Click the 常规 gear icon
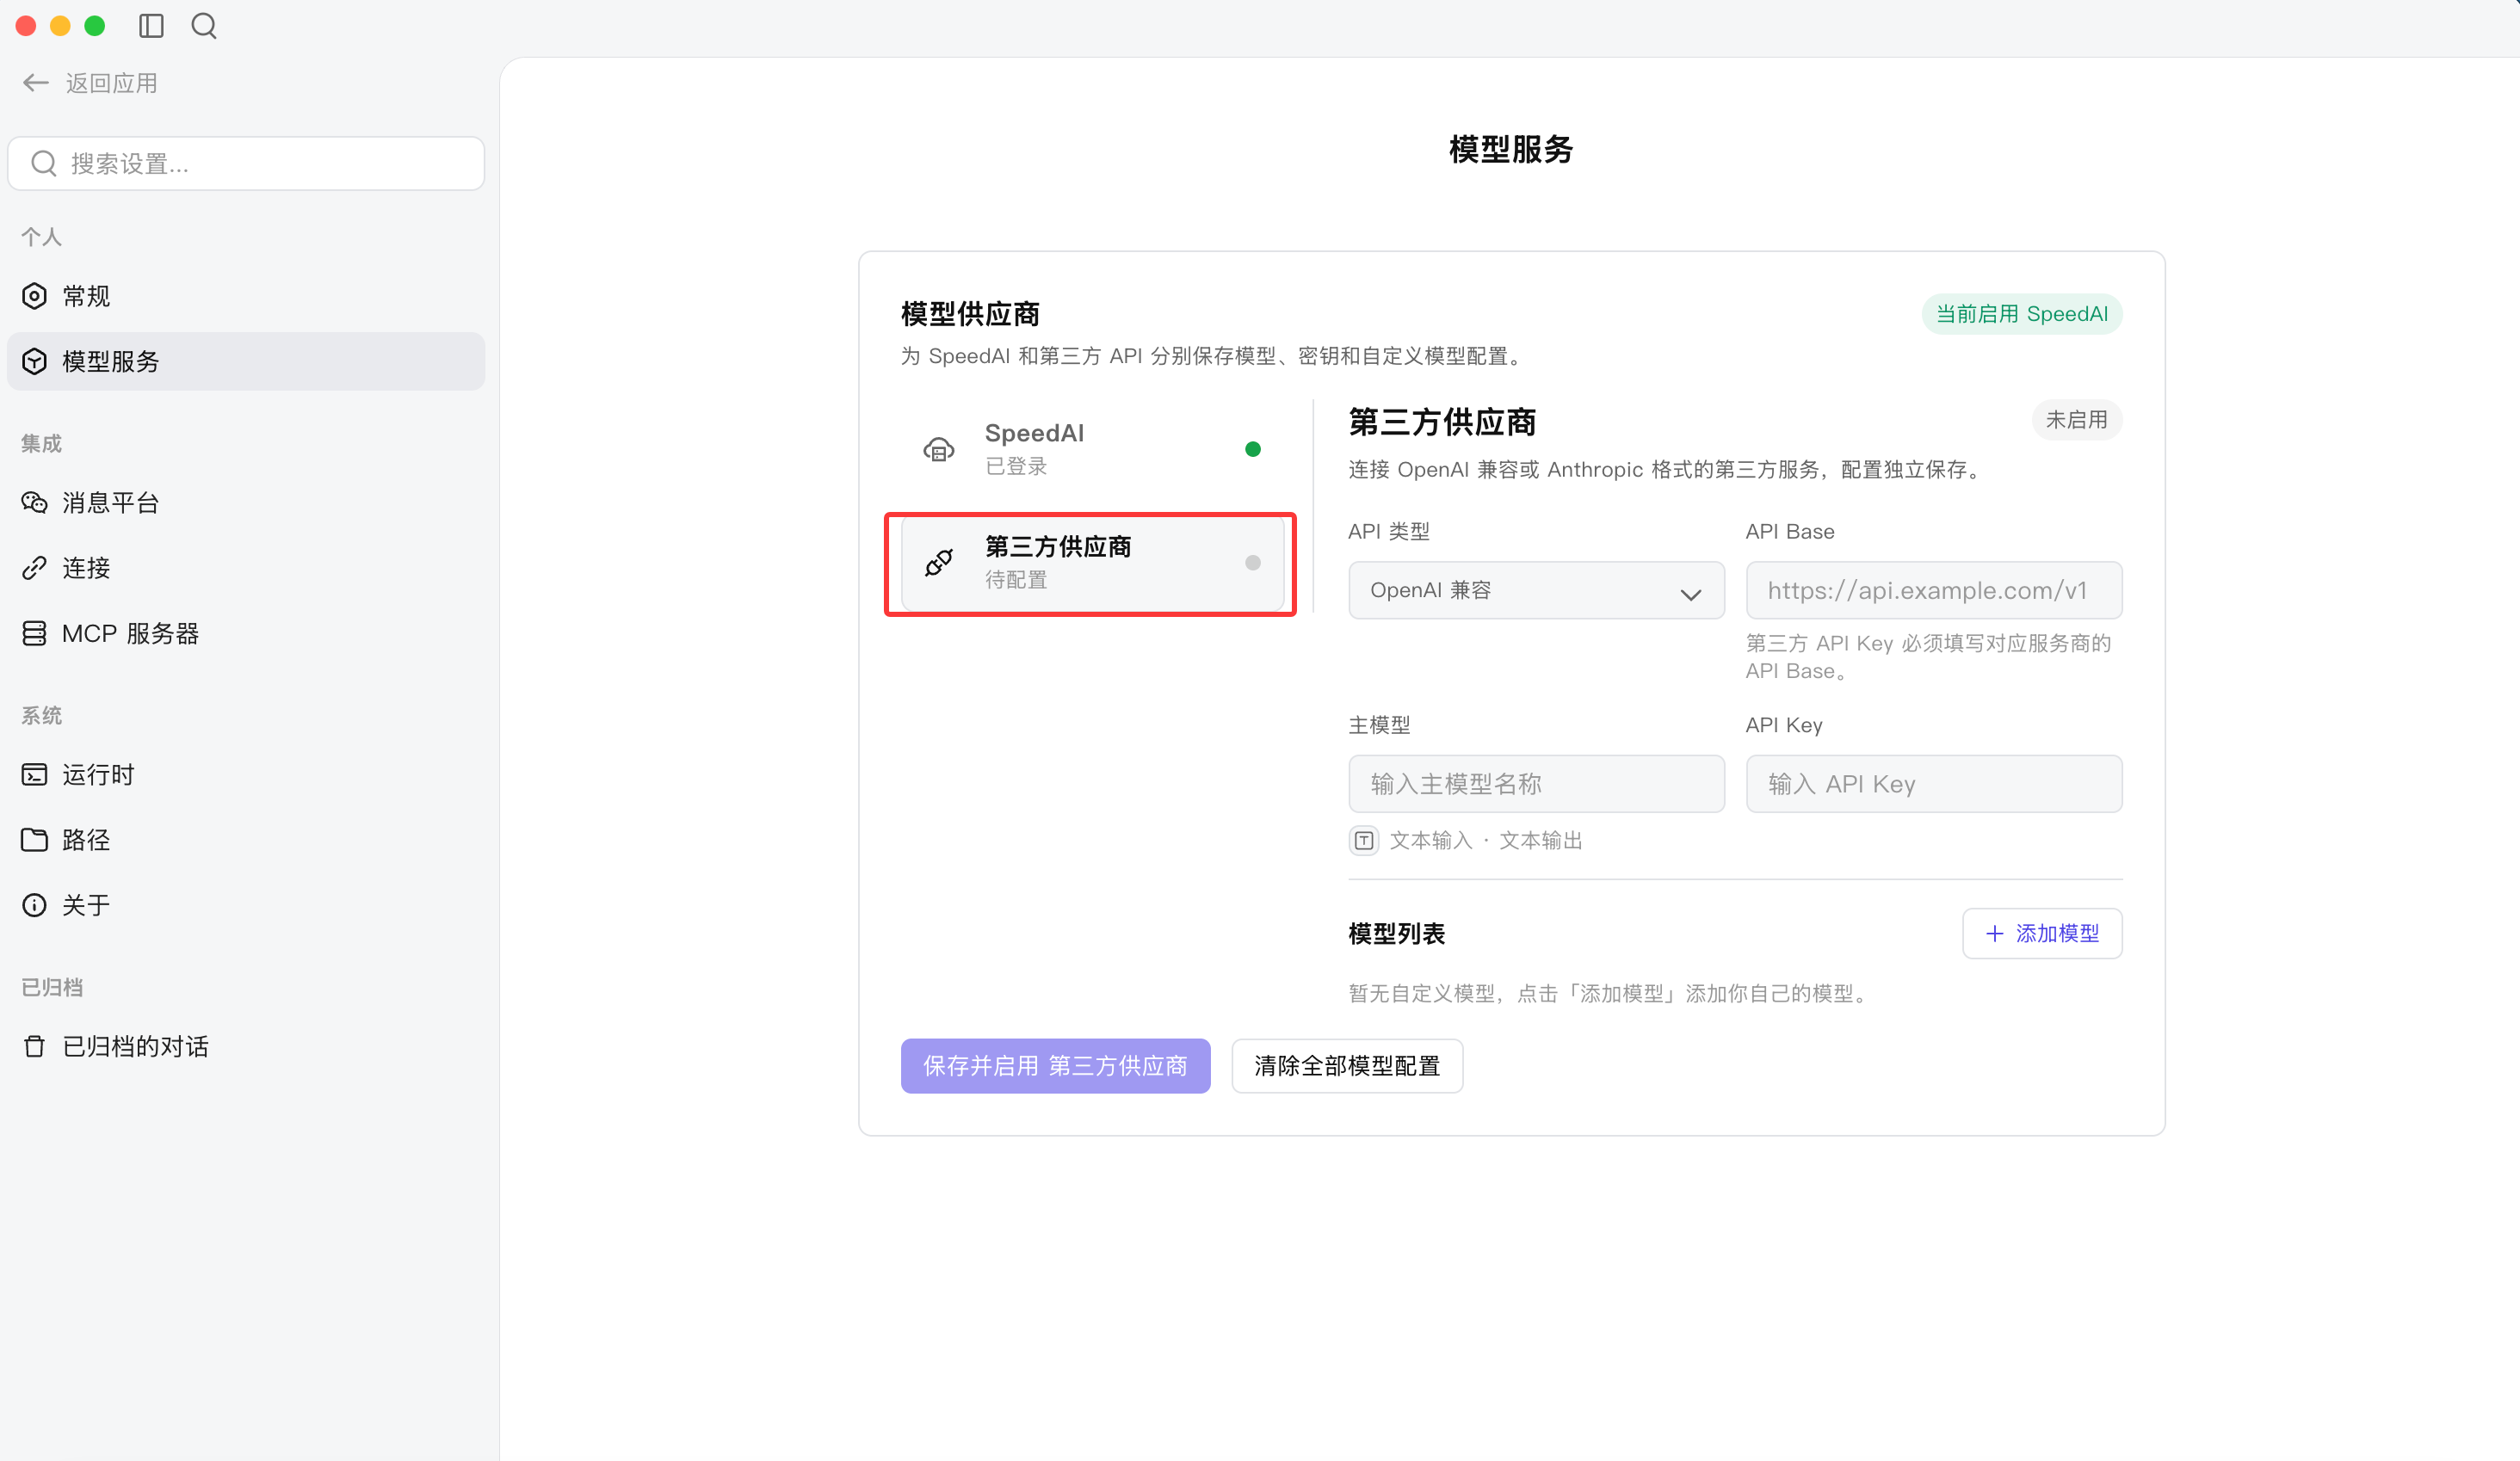 tap(35, 296)
